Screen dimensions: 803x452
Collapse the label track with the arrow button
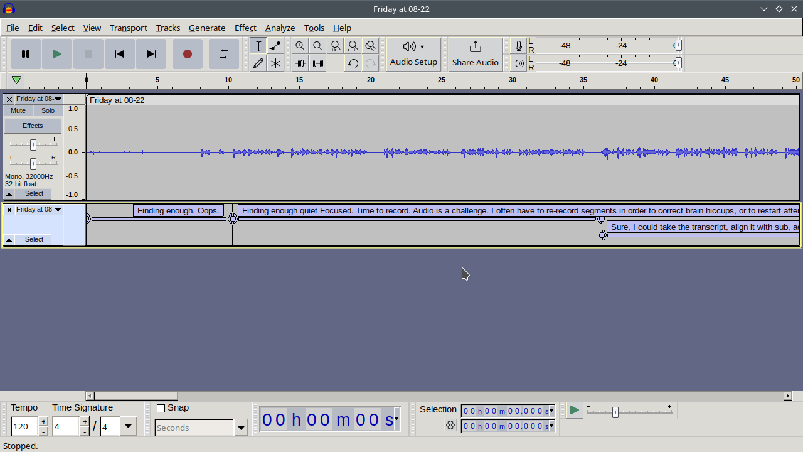coord(9,240)
